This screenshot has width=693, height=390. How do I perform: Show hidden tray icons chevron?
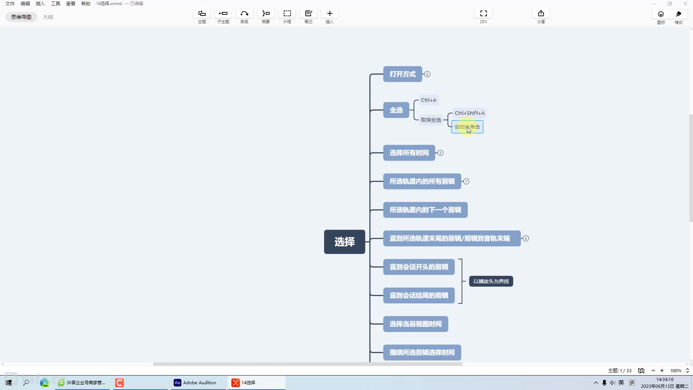[596, 382]
